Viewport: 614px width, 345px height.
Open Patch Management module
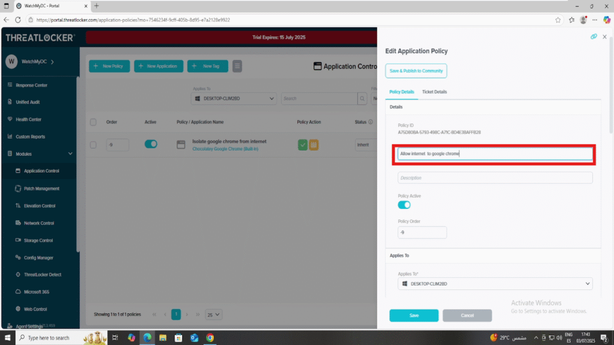[41, 189]
